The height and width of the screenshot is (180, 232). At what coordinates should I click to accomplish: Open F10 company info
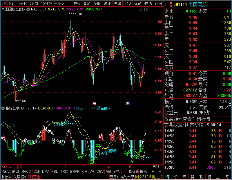click(128, 3)
